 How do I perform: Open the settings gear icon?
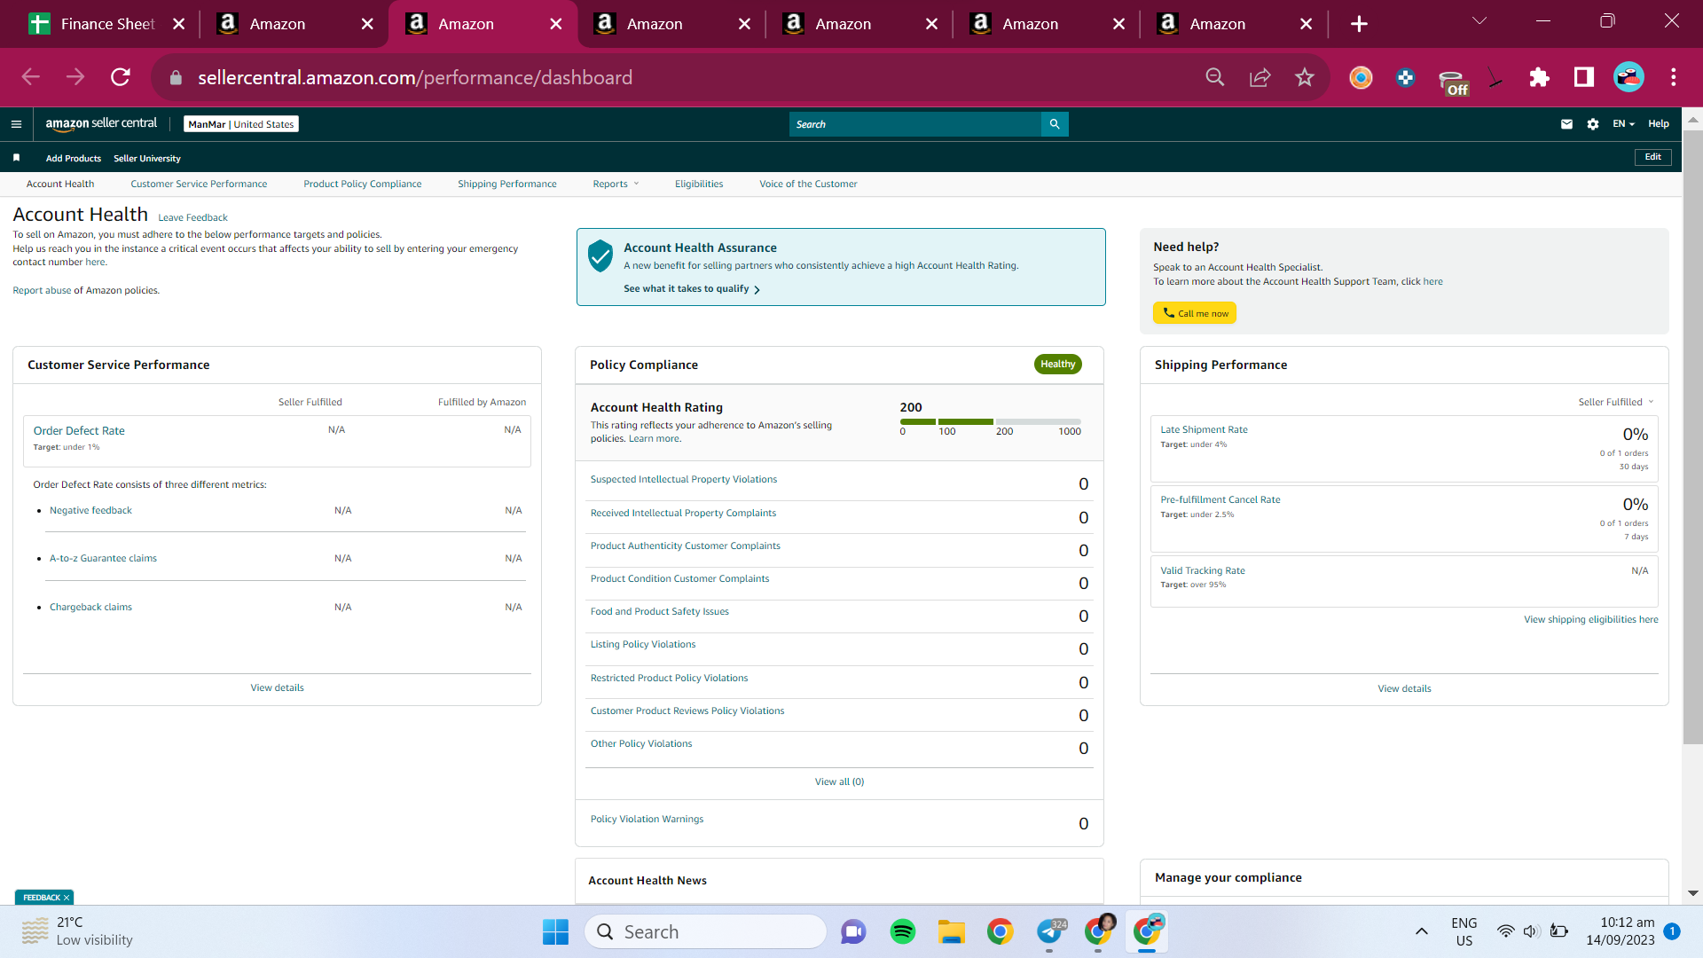click(x=1593, y=124)
